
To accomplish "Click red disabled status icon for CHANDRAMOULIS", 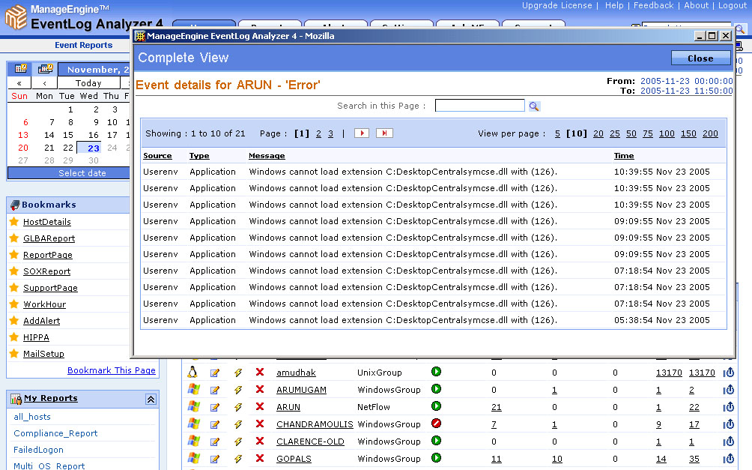I will point(436,424).
